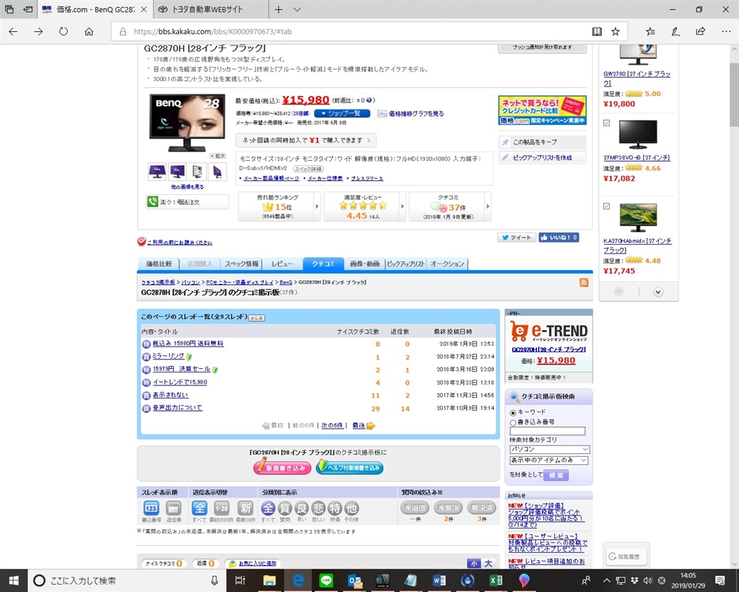
Task: Sort threads by post number 123 icon
Action: [151, 508]
